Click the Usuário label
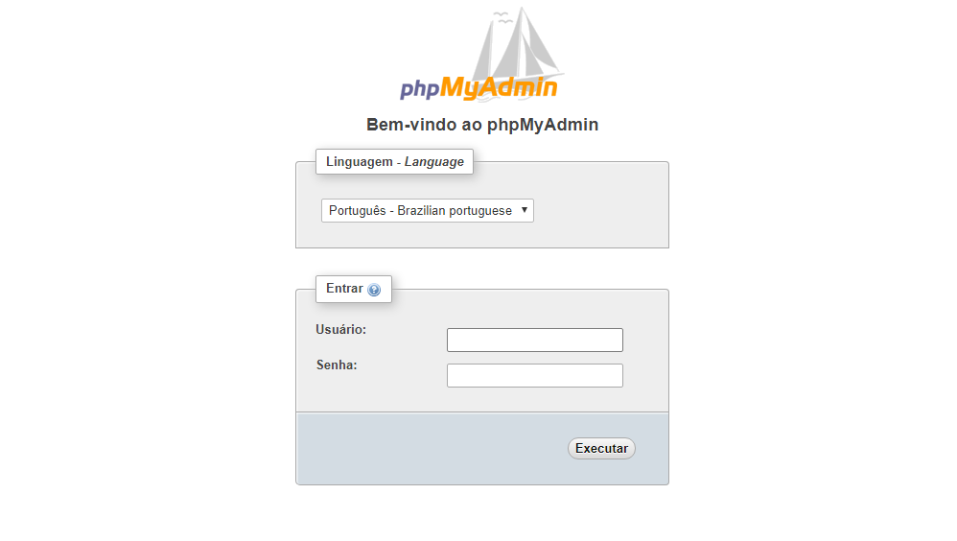Viewport: 957px width, 541px height. point(341,330)
